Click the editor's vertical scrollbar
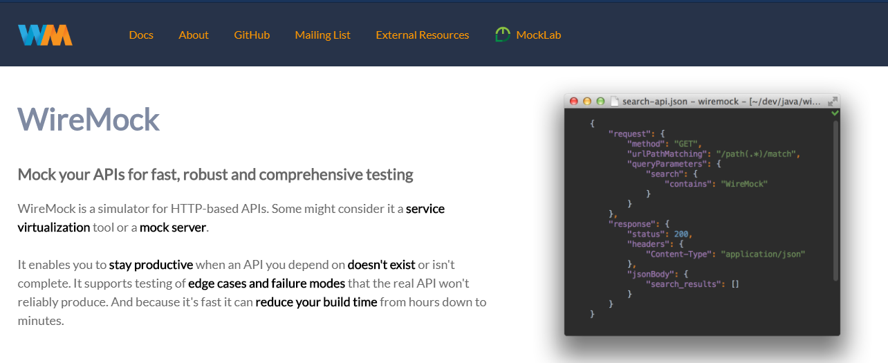This screenshot has width=888, height=363. click(x=835, y=201)
